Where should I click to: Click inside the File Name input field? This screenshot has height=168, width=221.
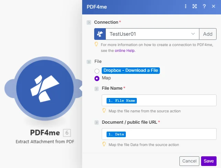[x=159, y=100]
